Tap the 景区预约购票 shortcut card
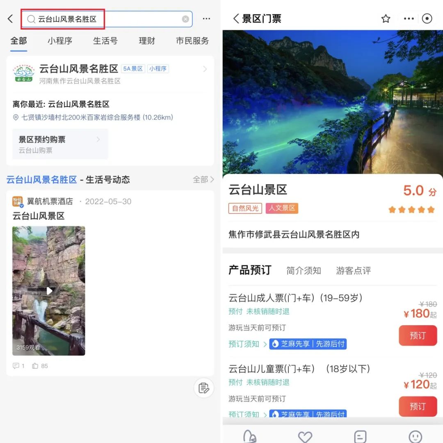 click(x=60, y=144)
